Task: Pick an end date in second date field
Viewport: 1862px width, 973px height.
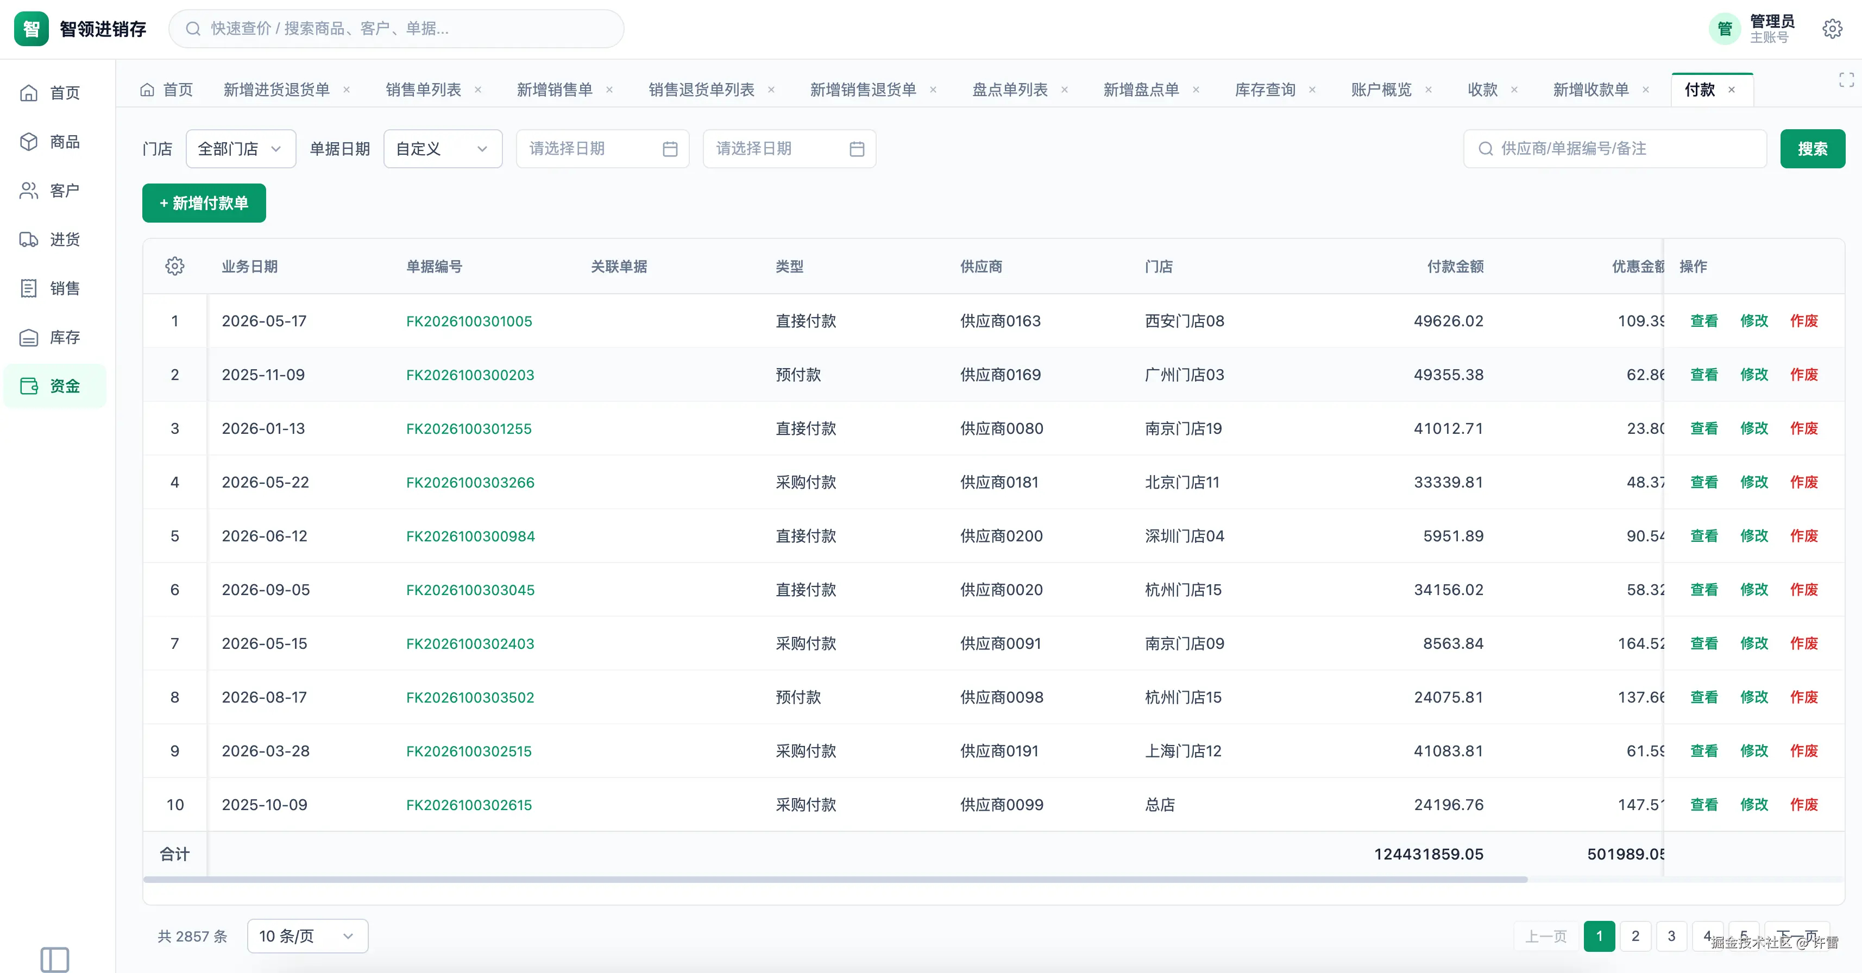Action: click(x=789, y=149)
